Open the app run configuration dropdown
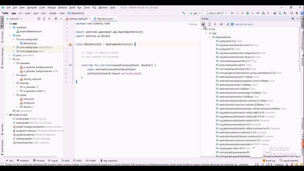The width and height of the screenshot is (304, 171). point(195,13)
